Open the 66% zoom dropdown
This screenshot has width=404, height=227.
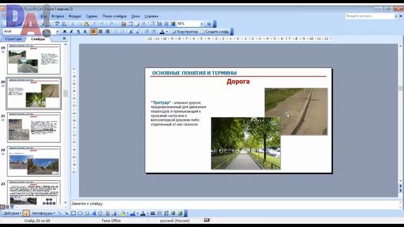point(202,24)
